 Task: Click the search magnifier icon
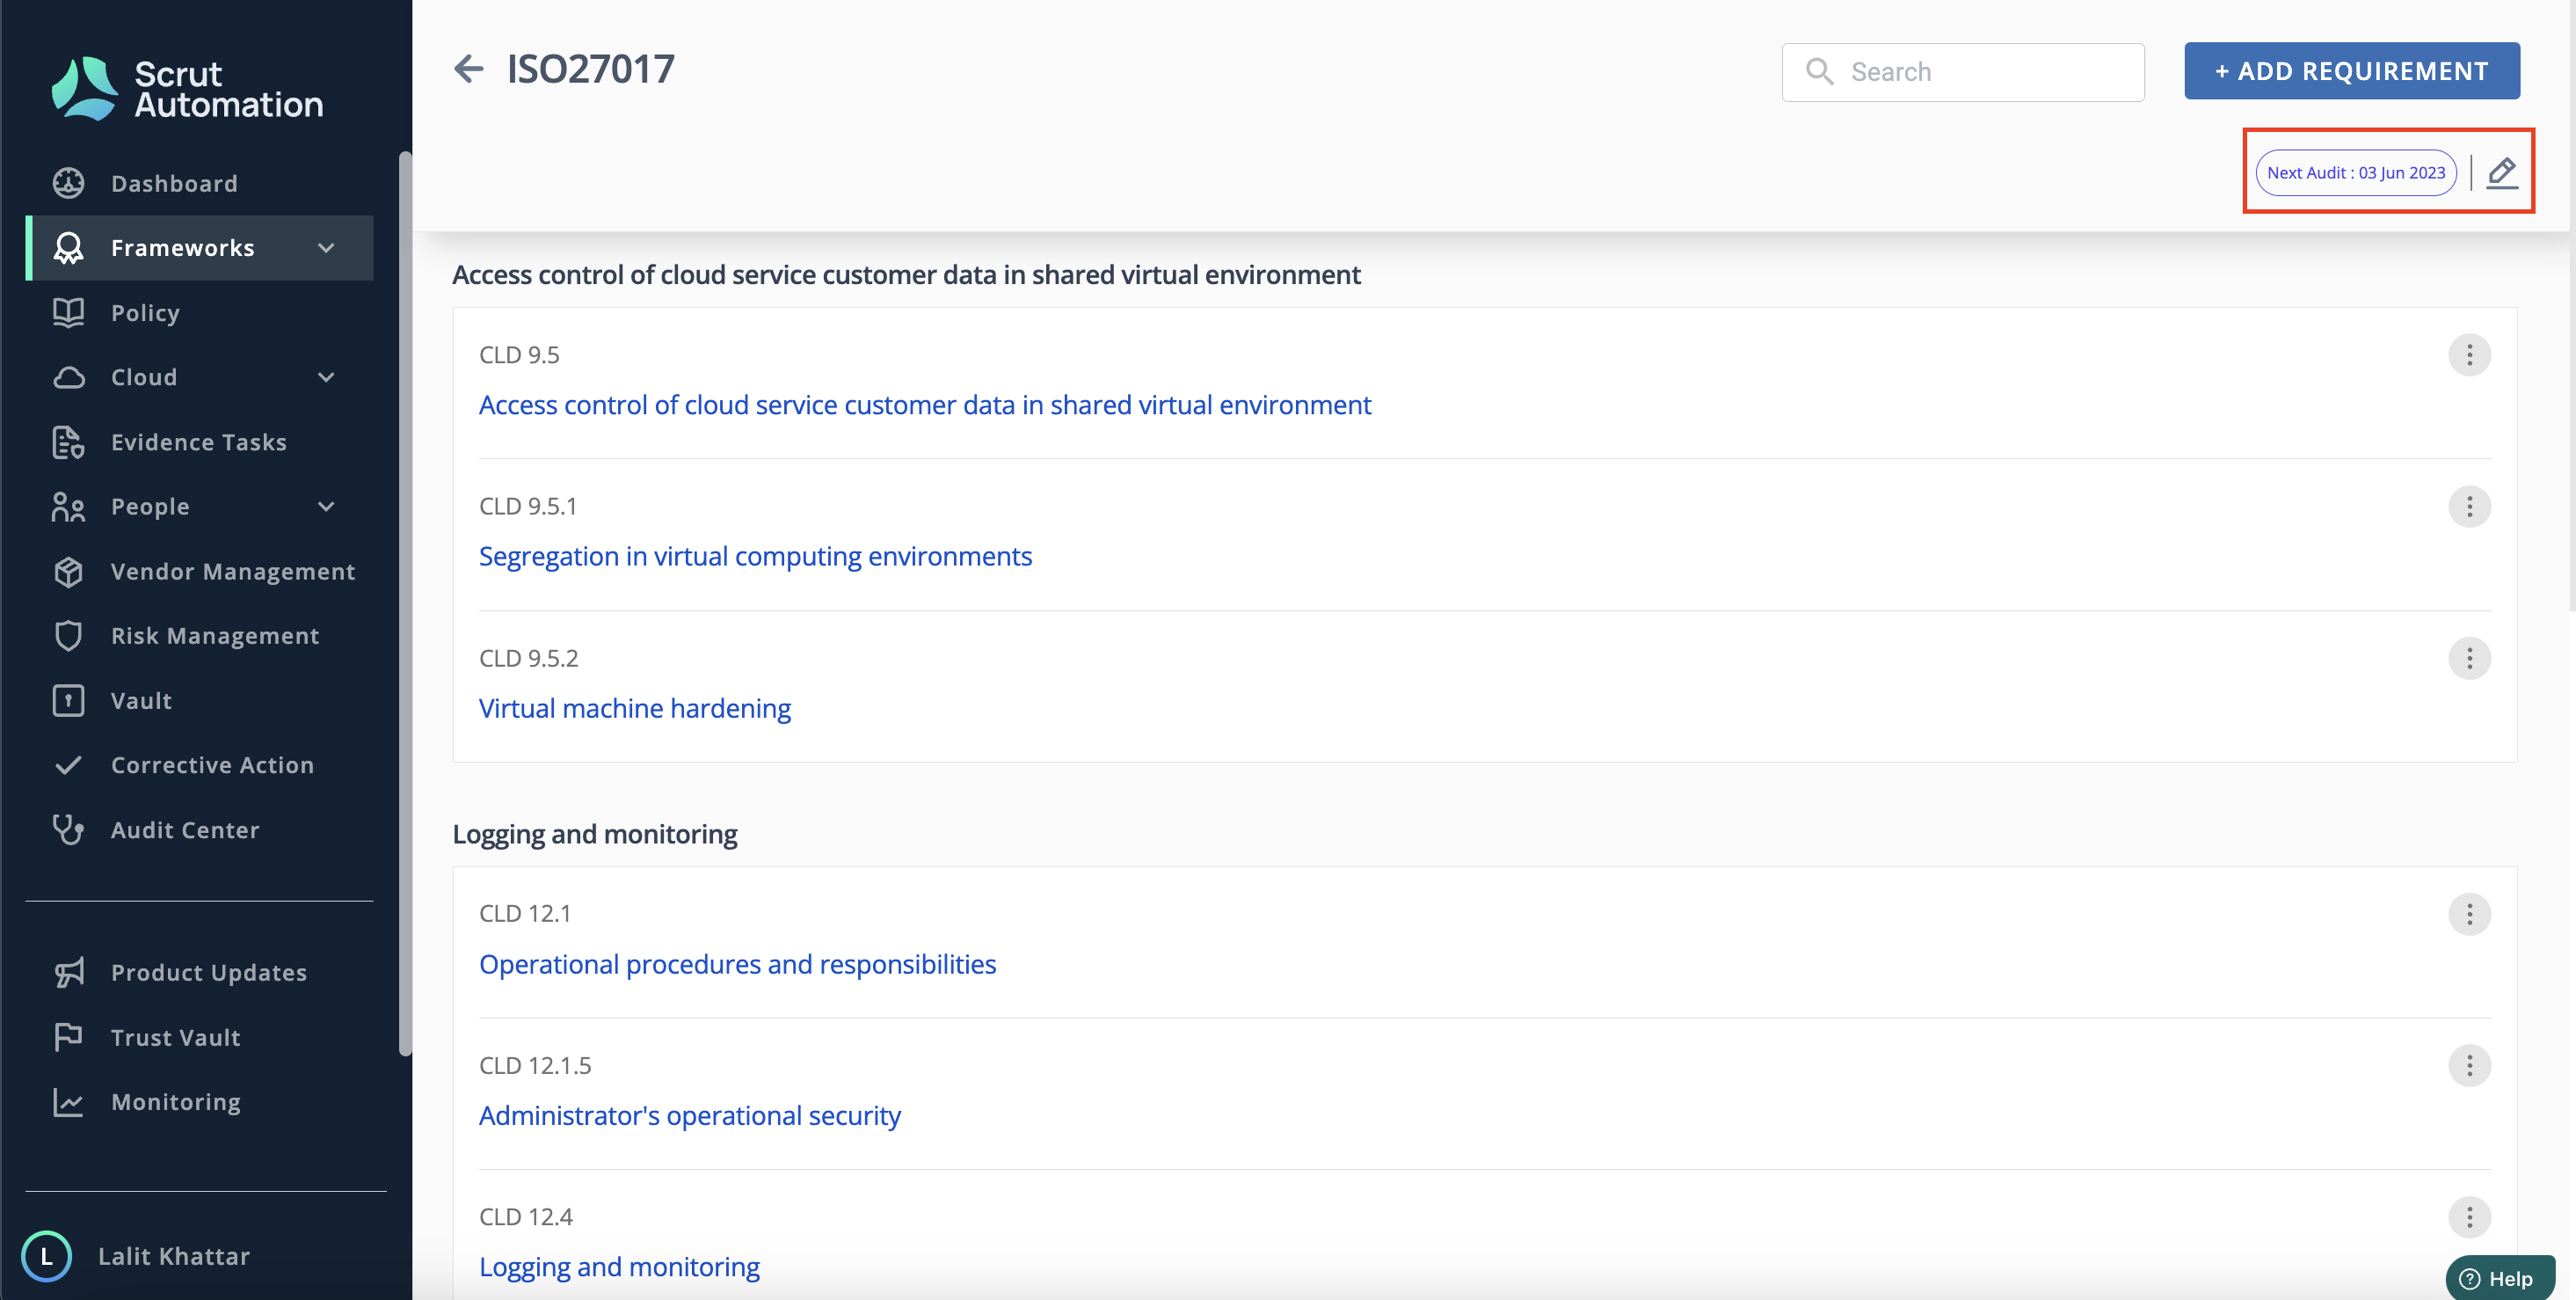pos(1819,71)
